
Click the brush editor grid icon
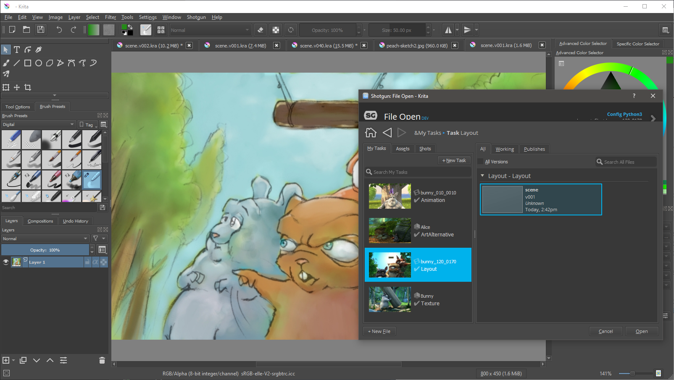tap(161, 30)
